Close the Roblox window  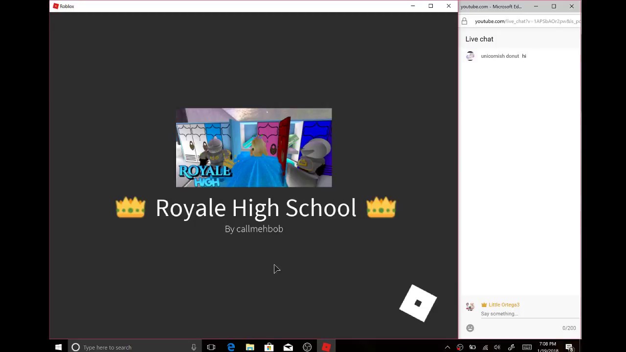pos(448,6)
